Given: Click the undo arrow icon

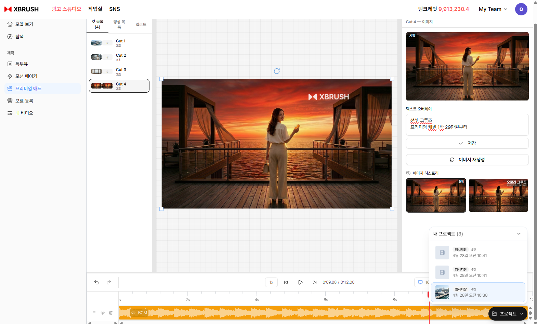Looking at the screenshot, I should pos(96,282).
